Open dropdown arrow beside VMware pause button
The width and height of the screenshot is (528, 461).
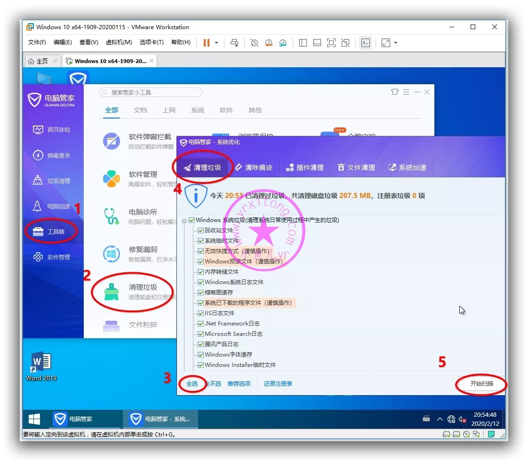coord(216,43)
